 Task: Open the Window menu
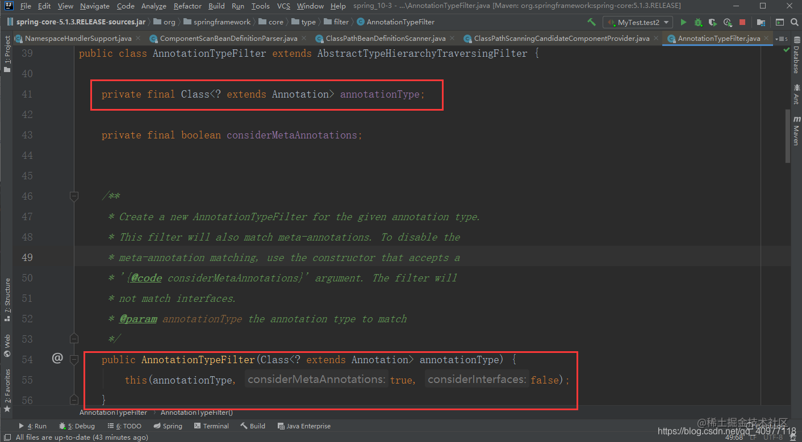click(x=310, y=6)
